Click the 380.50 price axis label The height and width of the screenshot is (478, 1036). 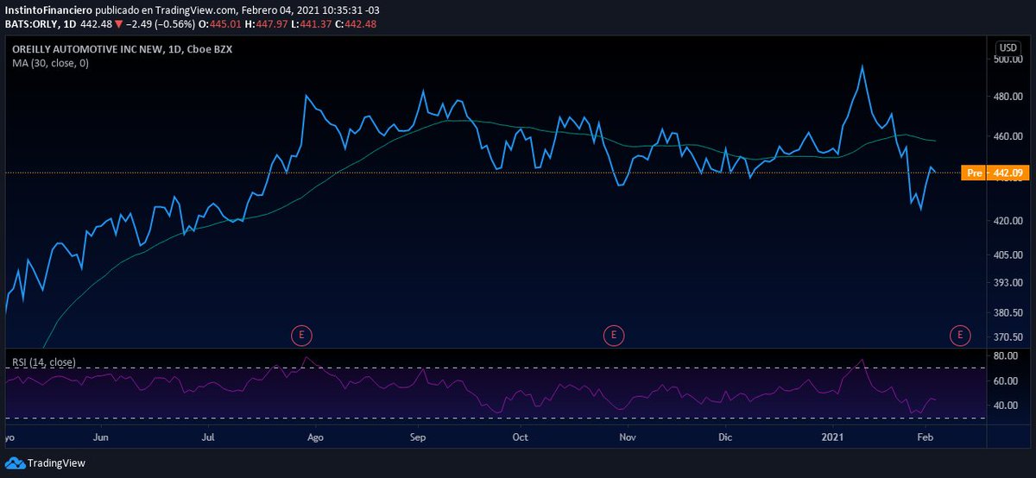[1007, 313]
